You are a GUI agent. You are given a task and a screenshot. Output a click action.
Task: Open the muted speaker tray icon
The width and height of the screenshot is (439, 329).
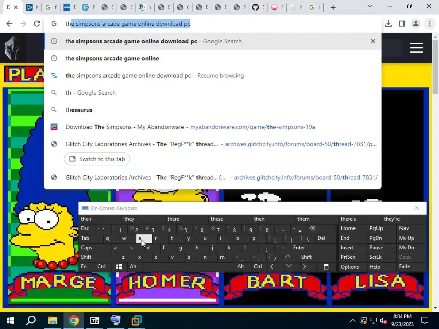point(383,320)
